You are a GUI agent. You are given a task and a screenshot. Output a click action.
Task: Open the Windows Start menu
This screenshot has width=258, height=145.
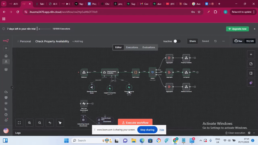pos(66,140)
